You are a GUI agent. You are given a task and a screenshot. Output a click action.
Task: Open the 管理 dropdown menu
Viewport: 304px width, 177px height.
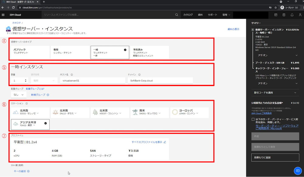[x=226, y=15]
